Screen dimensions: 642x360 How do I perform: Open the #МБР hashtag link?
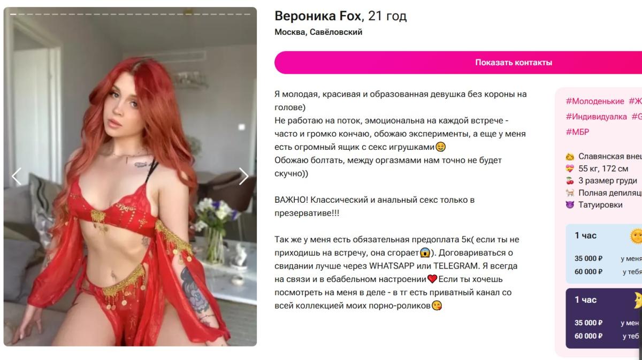pos(577,132)
